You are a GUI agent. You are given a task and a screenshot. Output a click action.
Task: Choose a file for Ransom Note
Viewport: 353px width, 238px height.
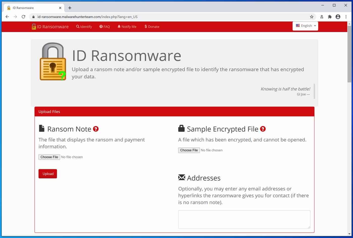[x=49, y=157]
